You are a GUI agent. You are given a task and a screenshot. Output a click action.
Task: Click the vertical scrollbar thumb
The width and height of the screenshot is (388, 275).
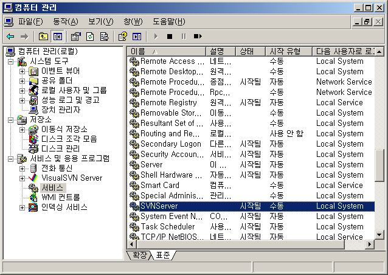[x=379, y=165]
